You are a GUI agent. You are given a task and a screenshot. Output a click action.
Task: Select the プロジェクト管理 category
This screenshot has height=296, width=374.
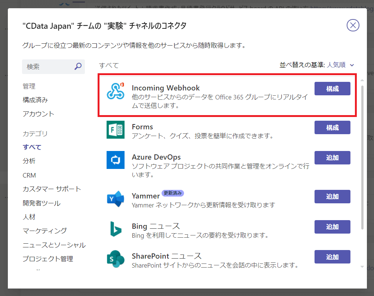click(48, 259)
